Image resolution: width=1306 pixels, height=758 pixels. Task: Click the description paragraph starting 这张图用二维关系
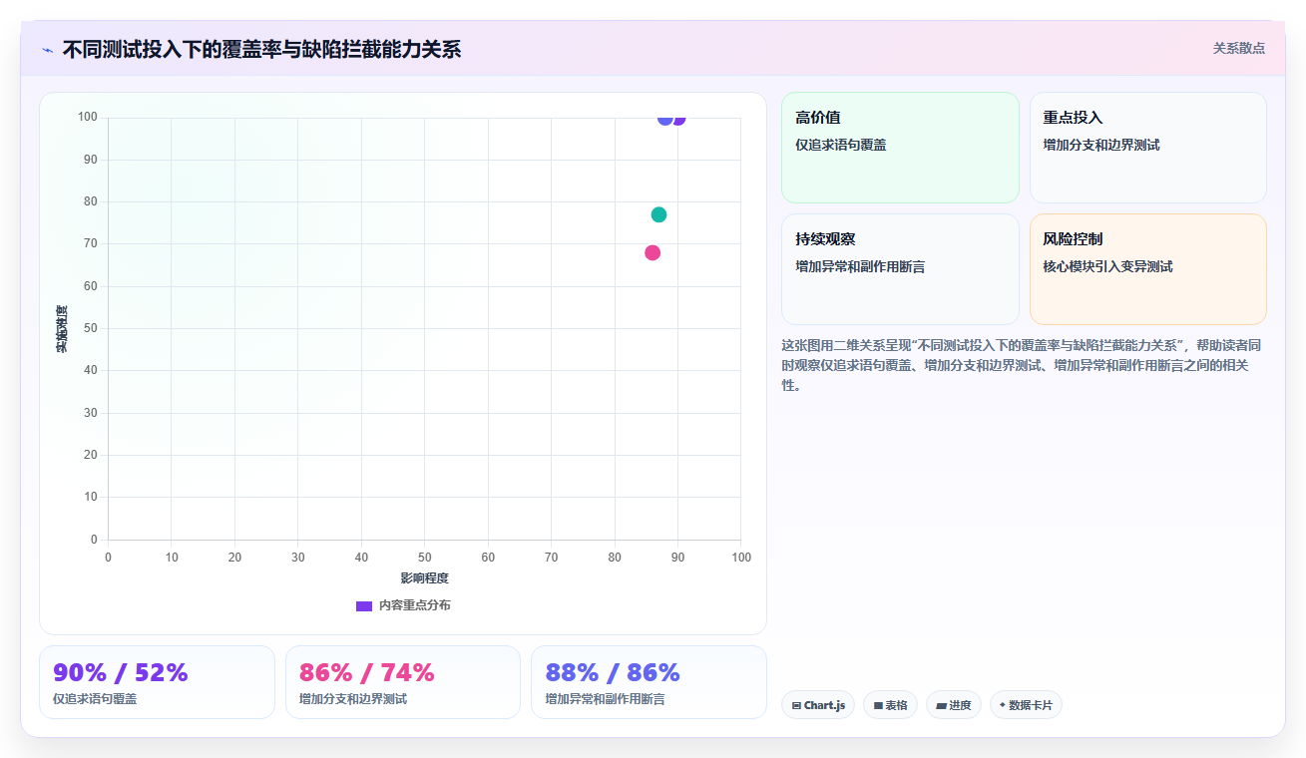(x=1022, y=365)
